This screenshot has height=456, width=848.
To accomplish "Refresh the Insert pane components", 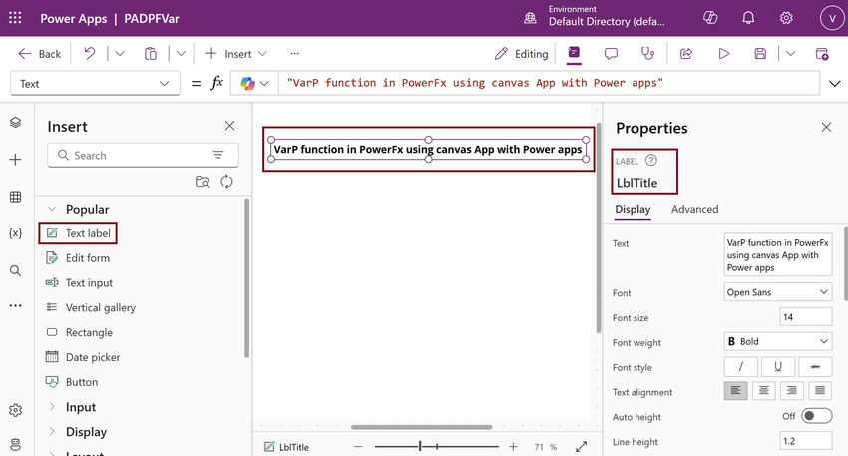I will (x=226, y=182).
